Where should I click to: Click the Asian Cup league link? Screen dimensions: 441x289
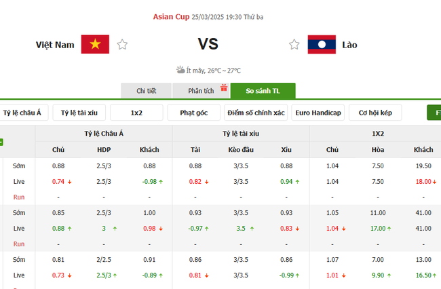pos(170,16)
